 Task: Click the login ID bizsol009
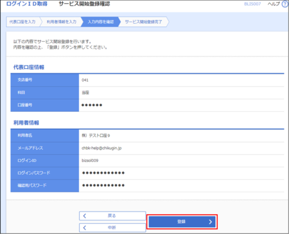(90, 161)
